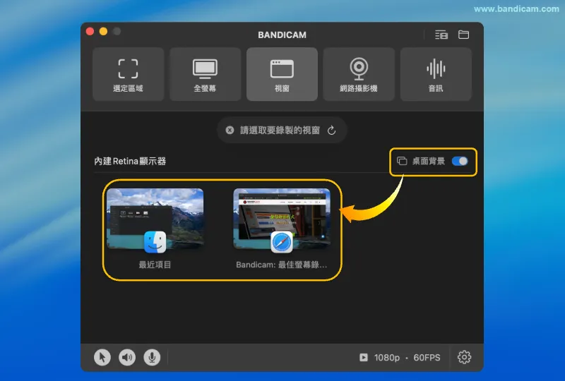Open the 1080p · 60FPS video settings
Screen dimensions: 565x381
point(400,357)
